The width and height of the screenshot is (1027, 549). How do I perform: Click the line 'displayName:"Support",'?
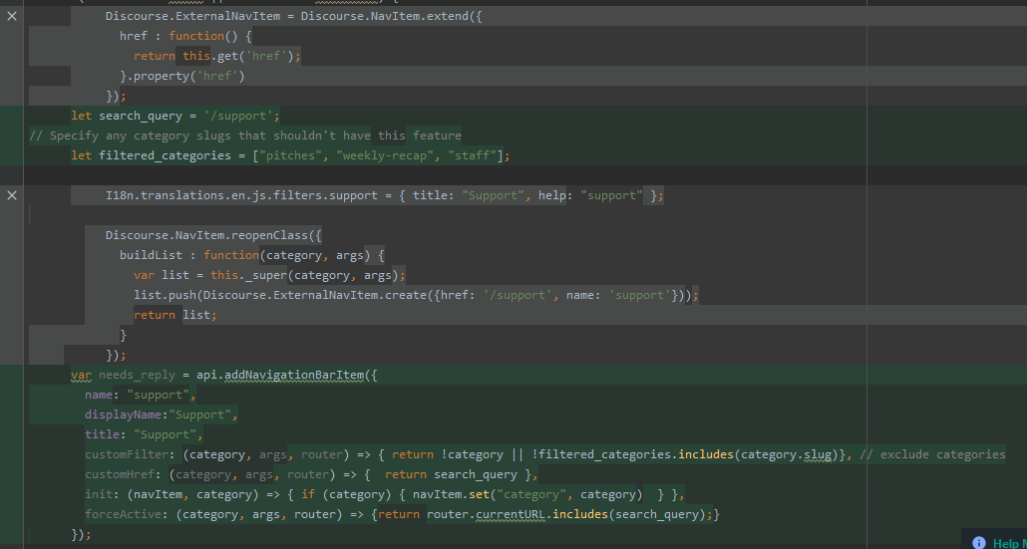pos(162,414)
